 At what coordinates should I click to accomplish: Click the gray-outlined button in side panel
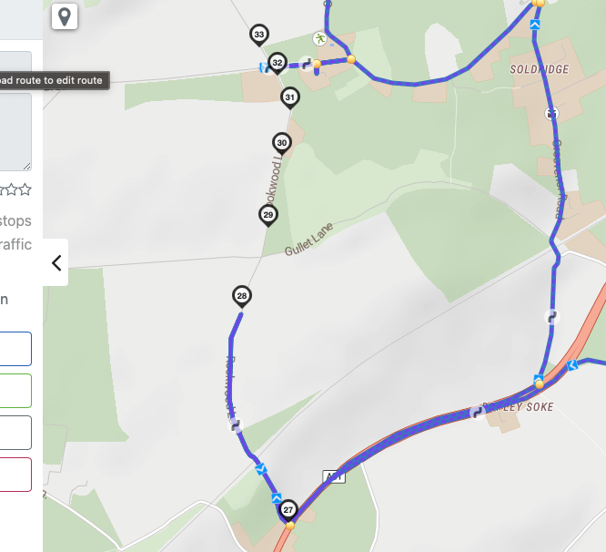point(15,433)
